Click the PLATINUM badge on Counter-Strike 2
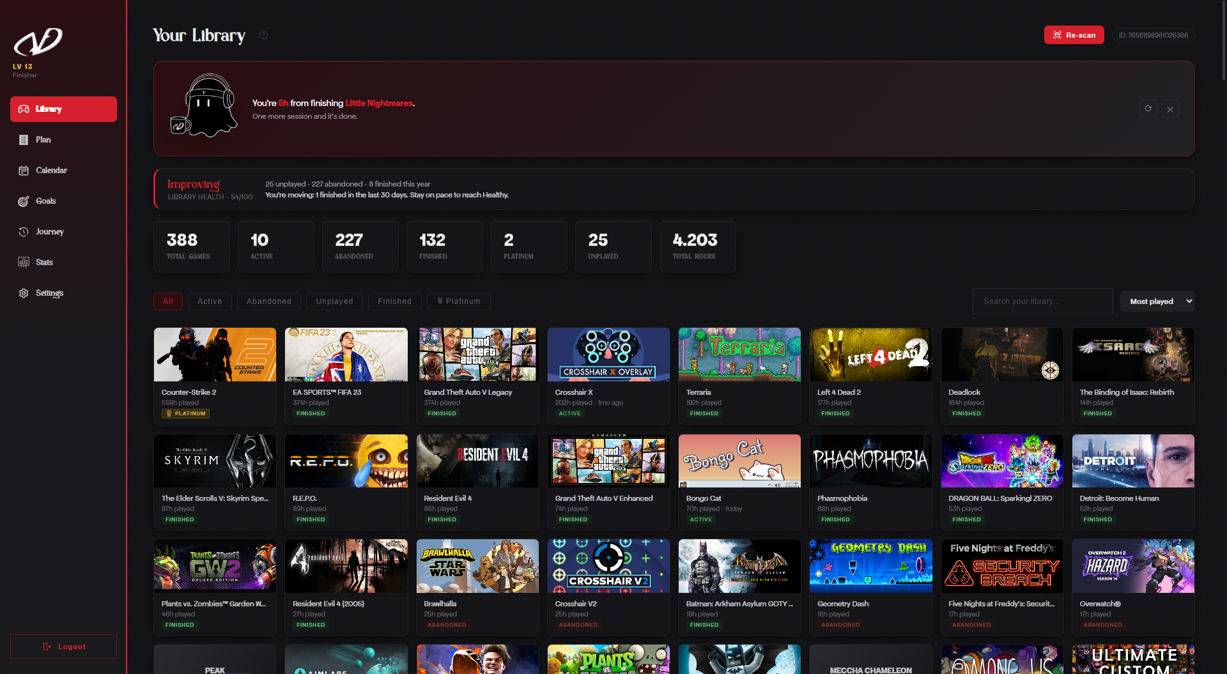The image size is (1227, 674). [x=185, y=413]
